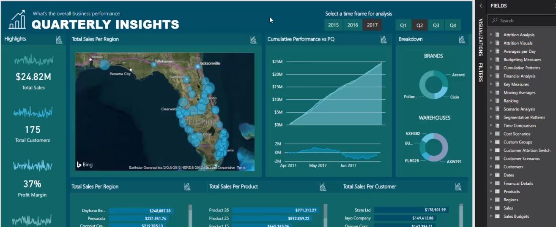
Task: Click in the Fields search box
Action: tap(521, 20)
